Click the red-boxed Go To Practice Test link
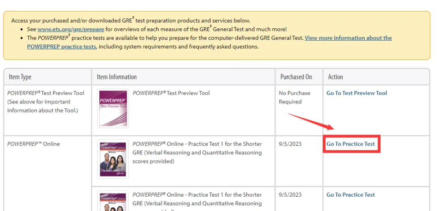 (x=351, y=144)
